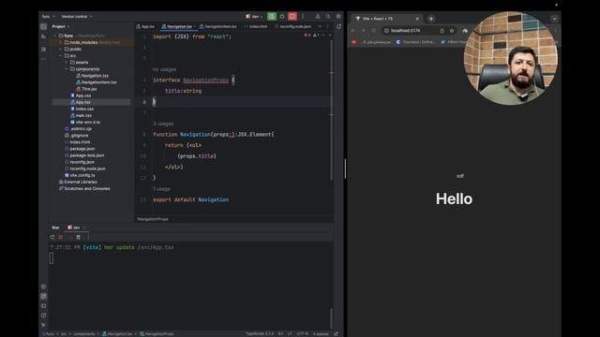Open the browser extension icon beside the bookmark star
The width and height of the screenshot is (600, 337).
click(x=465, y=31)
